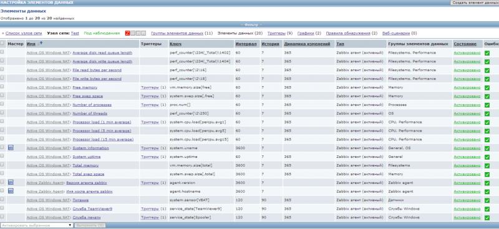Click the red Zabbix agent availability icon
Viewport: 499px width, 229px height.
127,33
